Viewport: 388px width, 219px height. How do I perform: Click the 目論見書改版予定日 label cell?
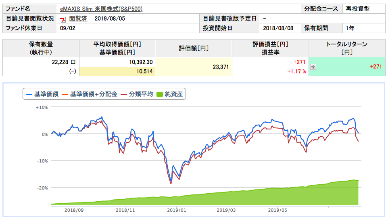[x=229, y=19]
